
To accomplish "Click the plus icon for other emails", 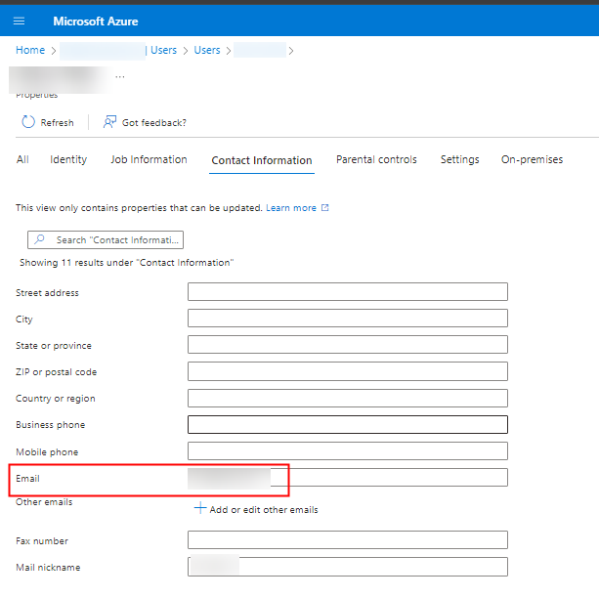I will 200,508.
